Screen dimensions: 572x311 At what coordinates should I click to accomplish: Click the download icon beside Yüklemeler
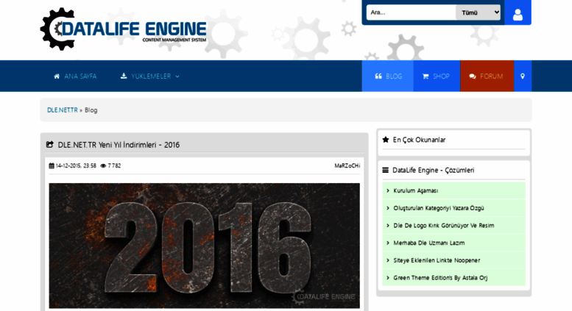click(x=124, y=76)
